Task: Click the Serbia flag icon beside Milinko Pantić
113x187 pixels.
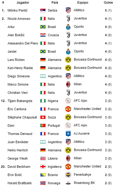Action: pos(43,10)
